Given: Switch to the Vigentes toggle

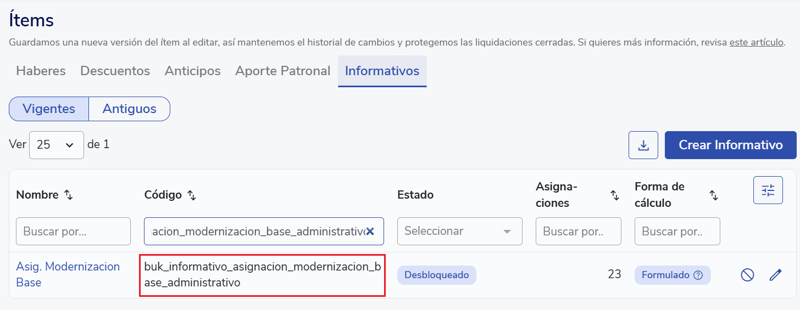Looking at the screenshot, I should [49, 109].
